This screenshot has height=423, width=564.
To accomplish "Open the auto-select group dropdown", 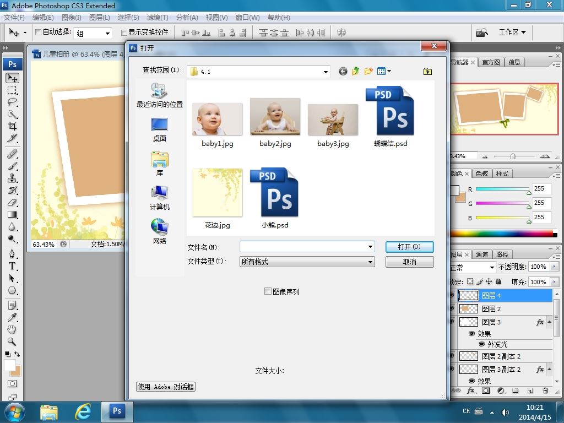I will (107, 33).
